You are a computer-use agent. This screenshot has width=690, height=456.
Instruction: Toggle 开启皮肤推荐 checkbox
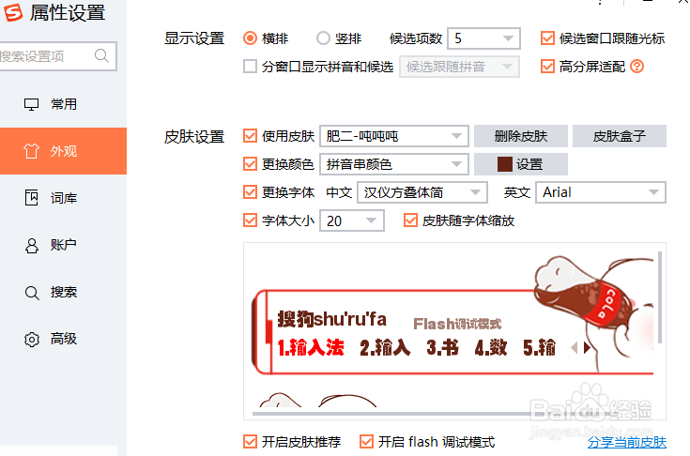[x=250, y=442]
